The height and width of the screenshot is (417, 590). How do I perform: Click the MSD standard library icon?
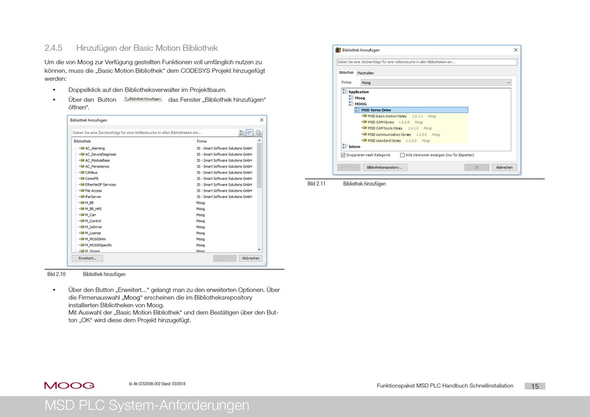pyautogui.click(x=364, y=140)
